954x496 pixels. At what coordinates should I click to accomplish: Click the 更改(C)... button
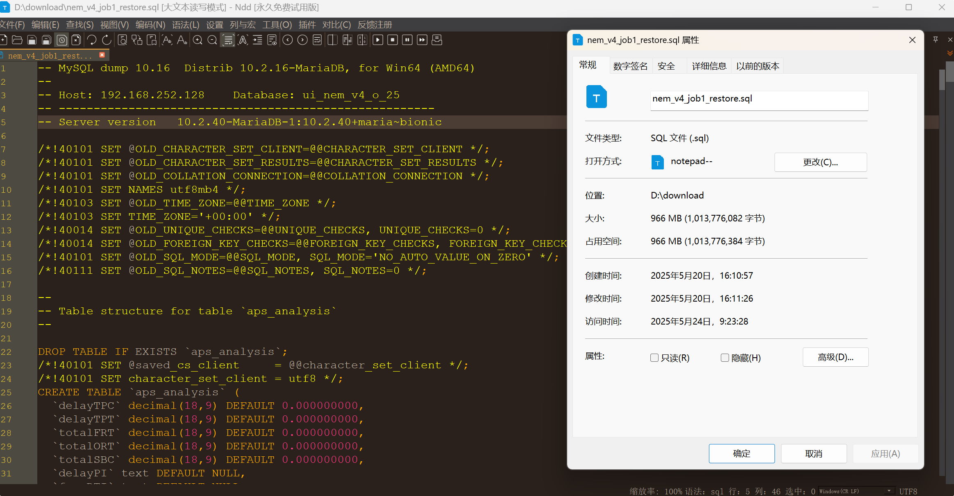pyautogui.click(x=820, y=162)
